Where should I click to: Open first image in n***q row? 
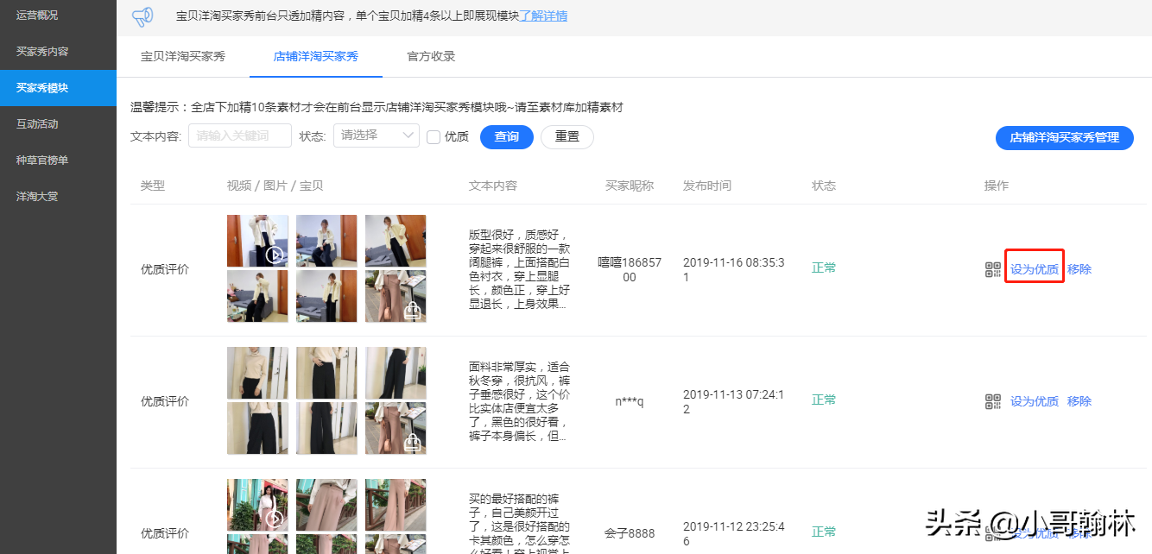(257, 373)
